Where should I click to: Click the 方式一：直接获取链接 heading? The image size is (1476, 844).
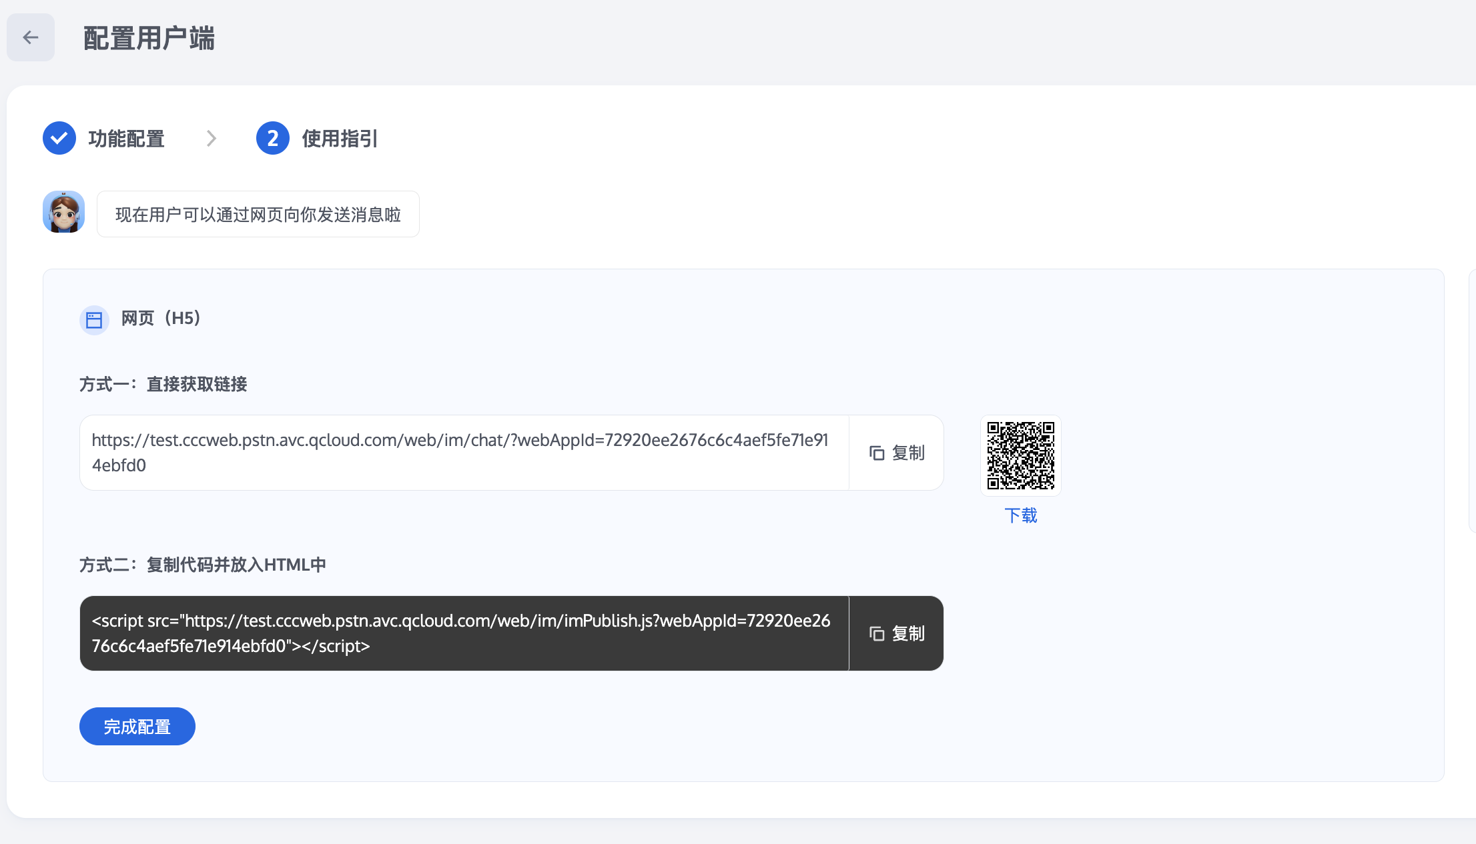point(163,384)
